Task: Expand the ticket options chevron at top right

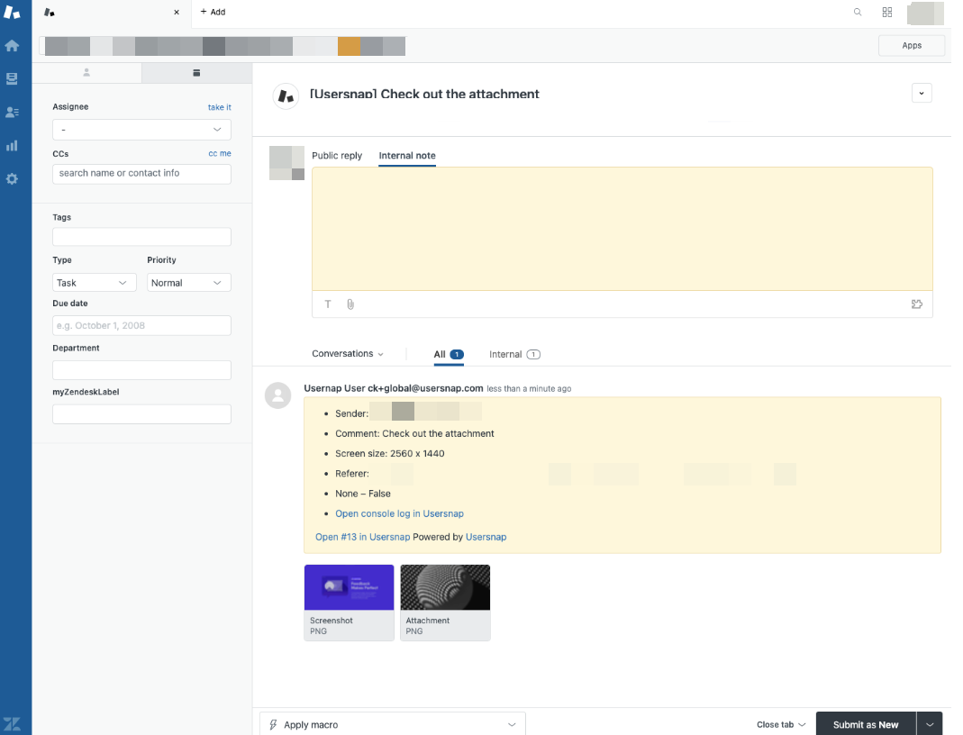Action: [x=922, y=94]
